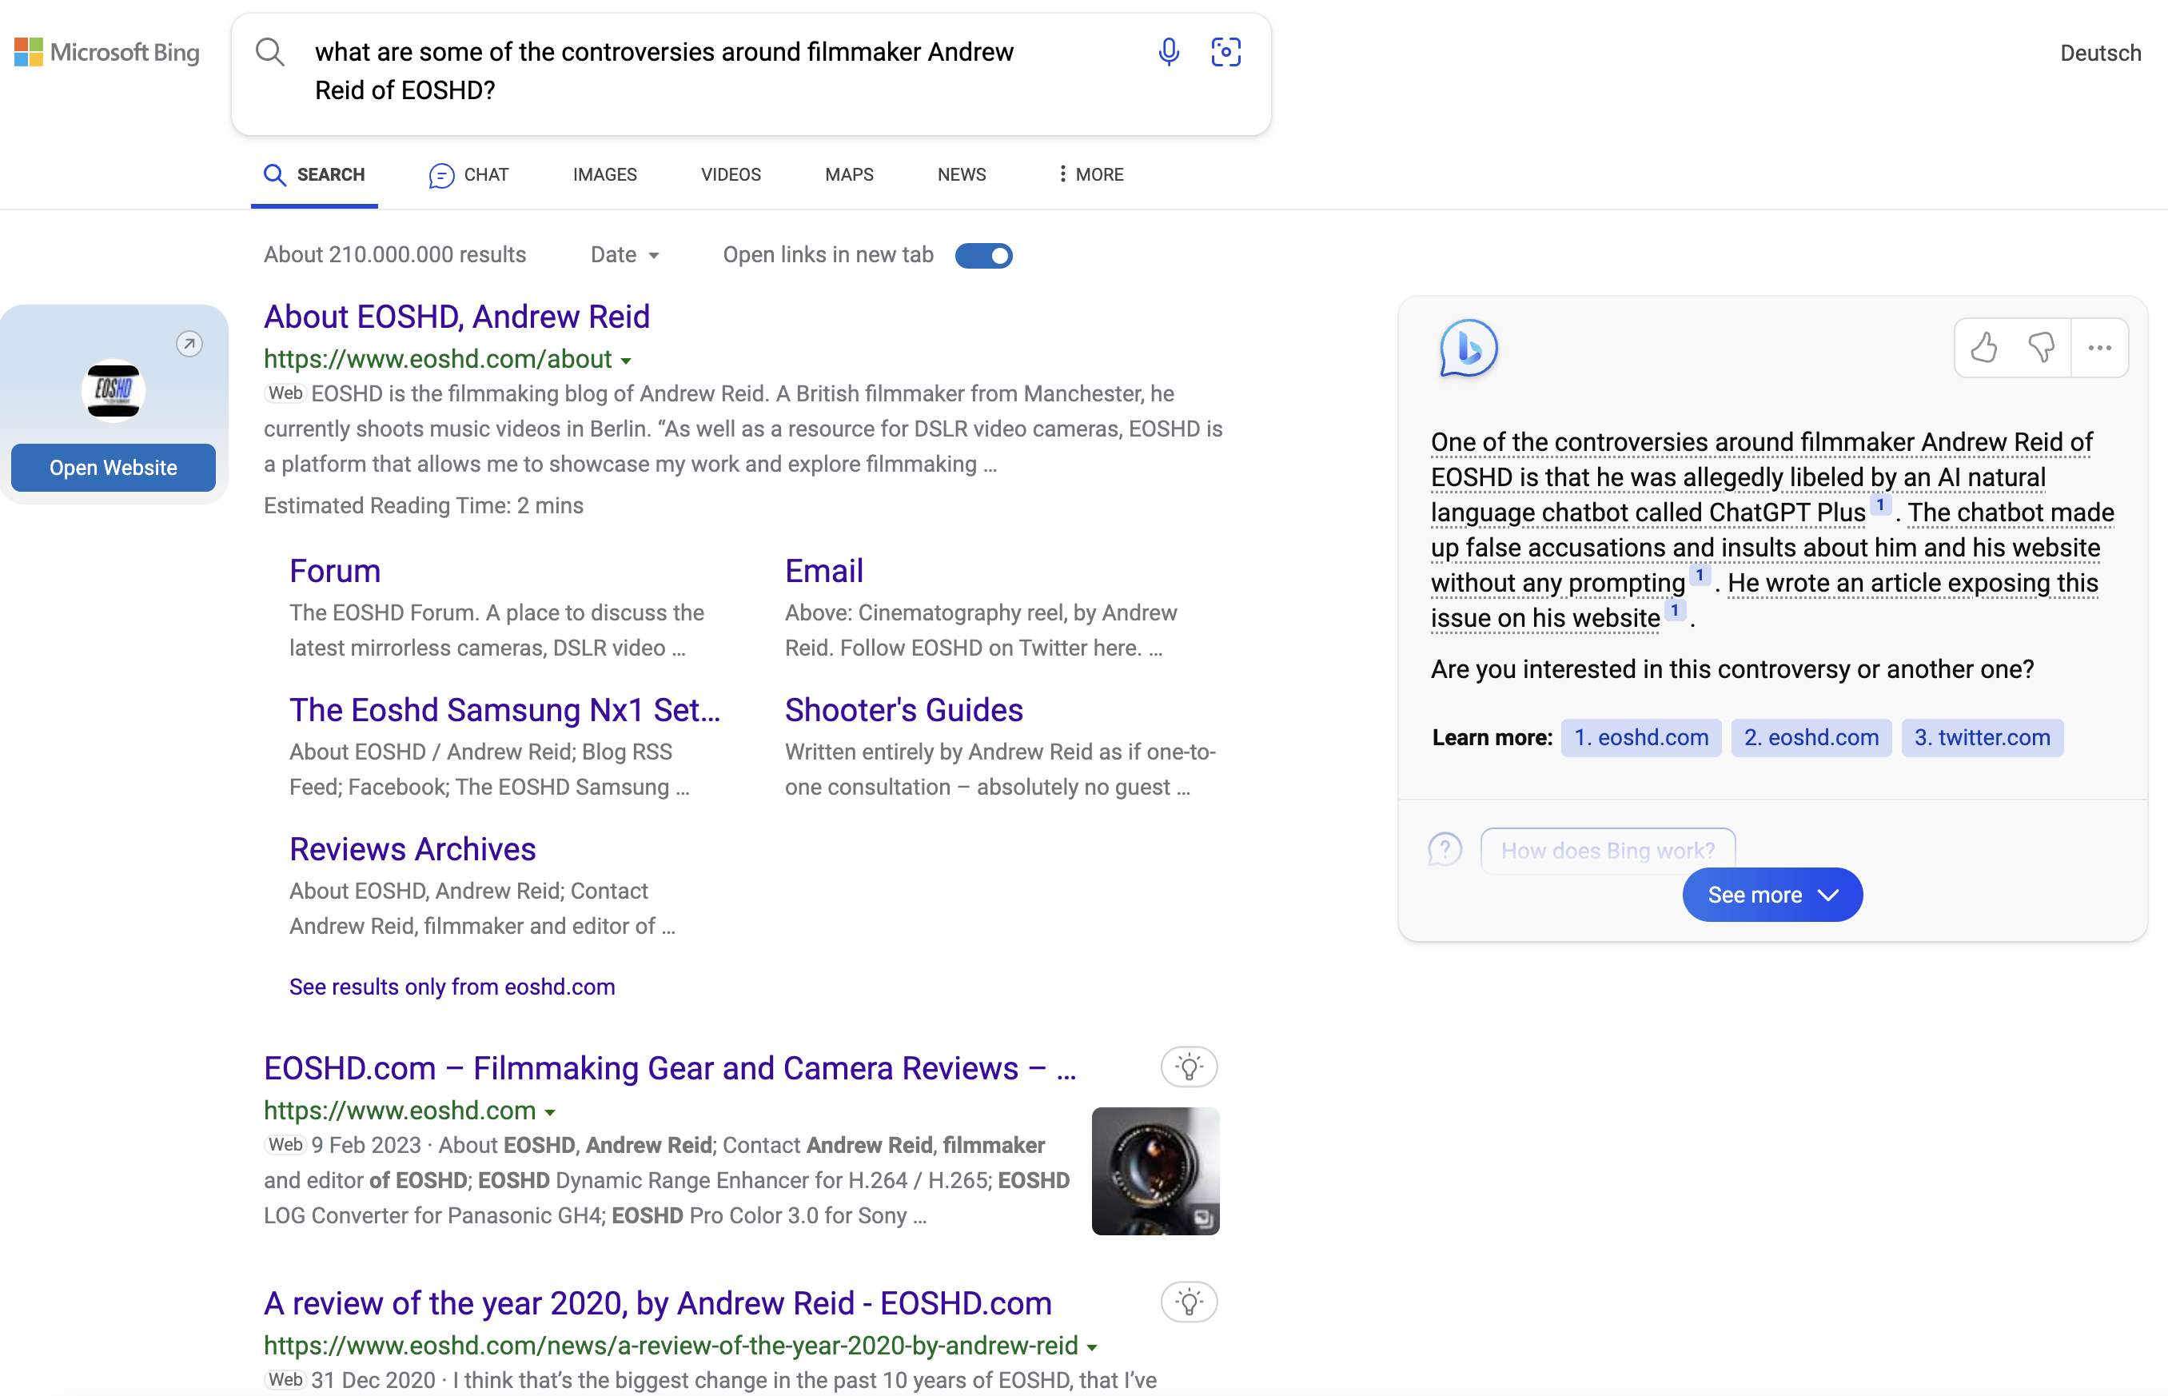The image size is (2168, 1396).
Task: Open the Shooter's Guides sitelink
Action: click(903, 710)
